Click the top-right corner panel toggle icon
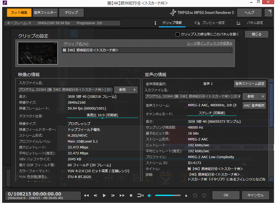Viewport: 275px width, 203px height. pyautogui.click(x=269, y=12)
